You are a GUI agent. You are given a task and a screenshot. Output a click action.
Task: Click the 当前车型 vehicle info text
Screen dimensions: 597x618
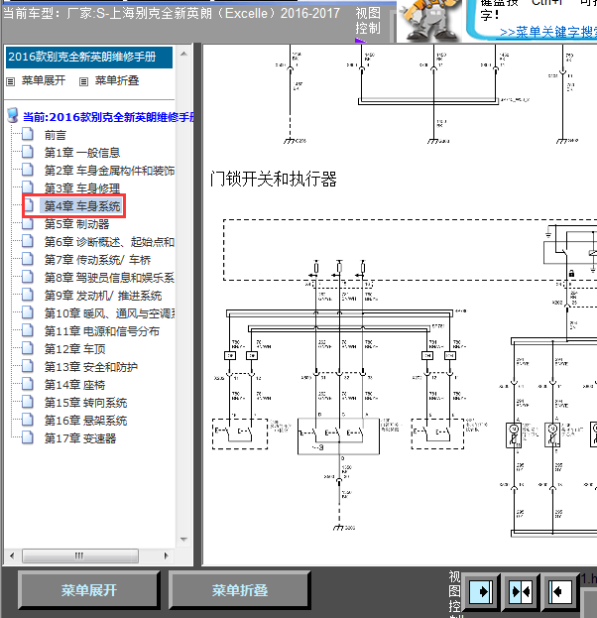[x=172, y=14]
